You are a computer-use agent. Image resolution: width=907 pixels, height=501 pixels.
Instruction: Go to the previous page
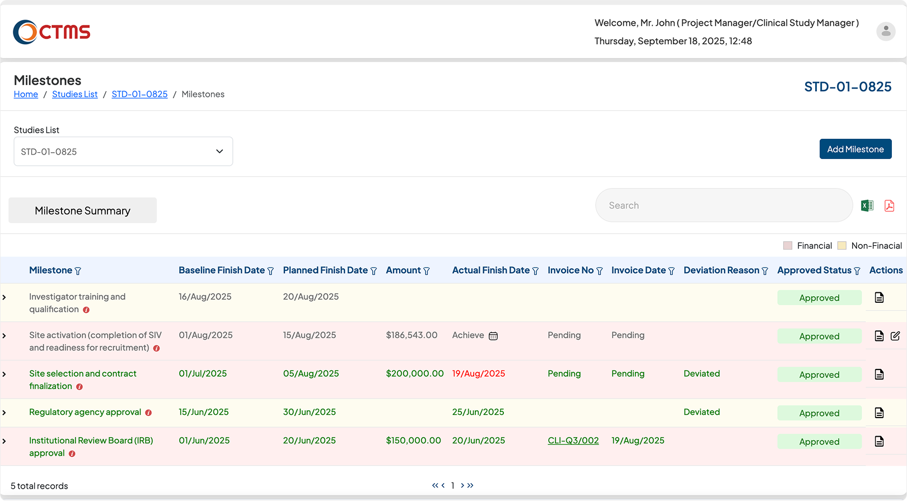point(443,485)
